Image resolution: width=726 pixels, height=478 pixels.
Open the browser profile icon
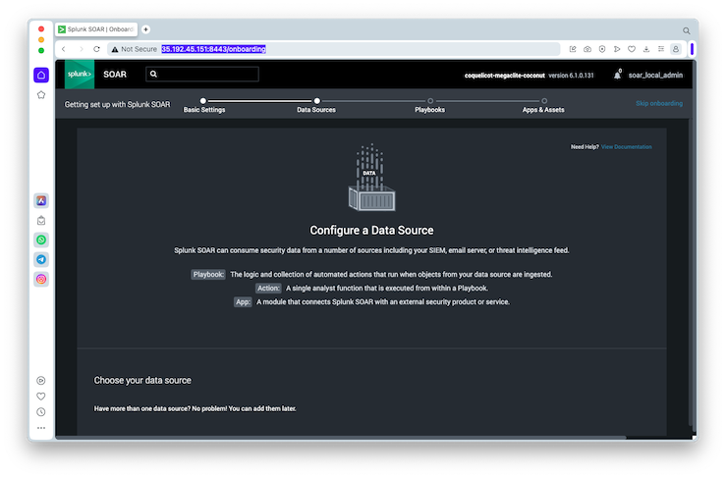[676, 49]
